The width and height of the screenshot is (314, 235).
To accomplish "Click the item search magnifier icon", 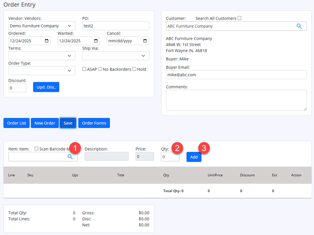I will [70, 157].
